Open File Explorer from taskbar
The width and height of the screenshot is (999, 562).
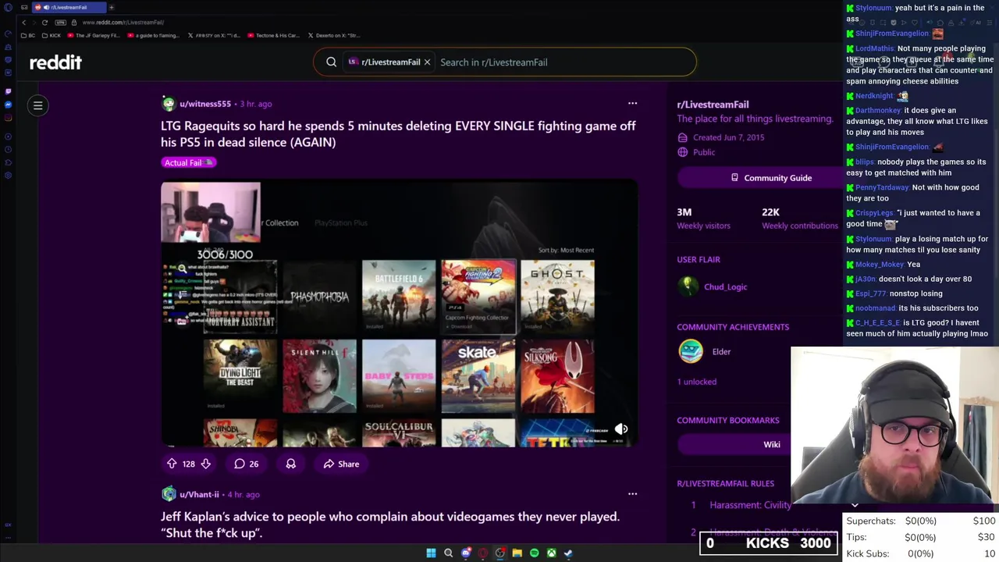(x=517, y=553)
